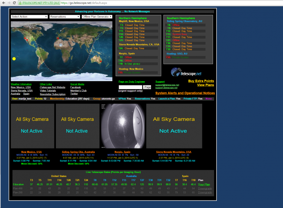Viewport: 283px width, 208px height.
Task: Open the Weather Information link
Action: point(21,84)
